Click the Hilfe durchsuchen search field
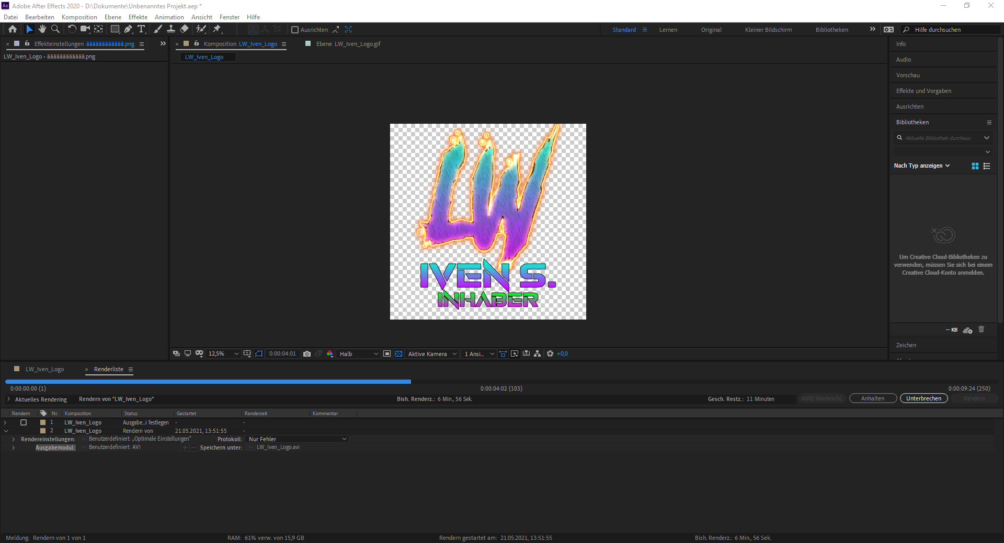Image resolution: width=1004 pixels, height=543 pixels. tap(952, 30)
